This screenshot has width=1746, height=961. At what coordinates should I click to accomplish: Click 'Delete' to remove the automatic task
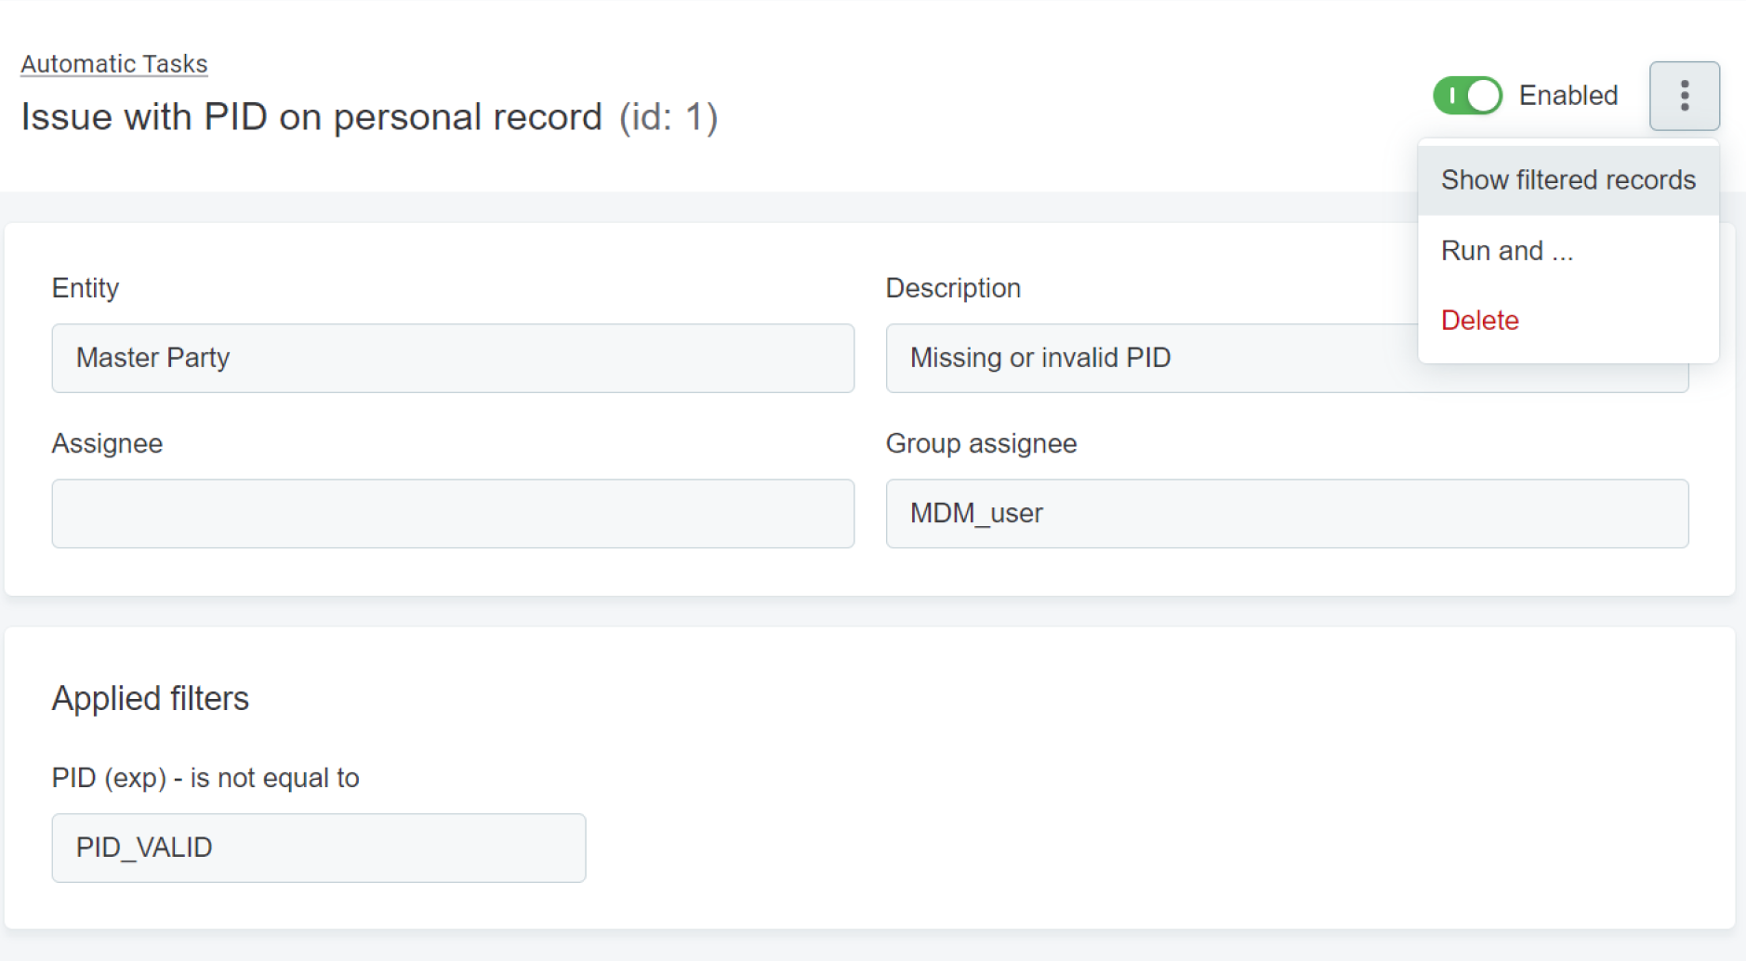coord(1479,320)
